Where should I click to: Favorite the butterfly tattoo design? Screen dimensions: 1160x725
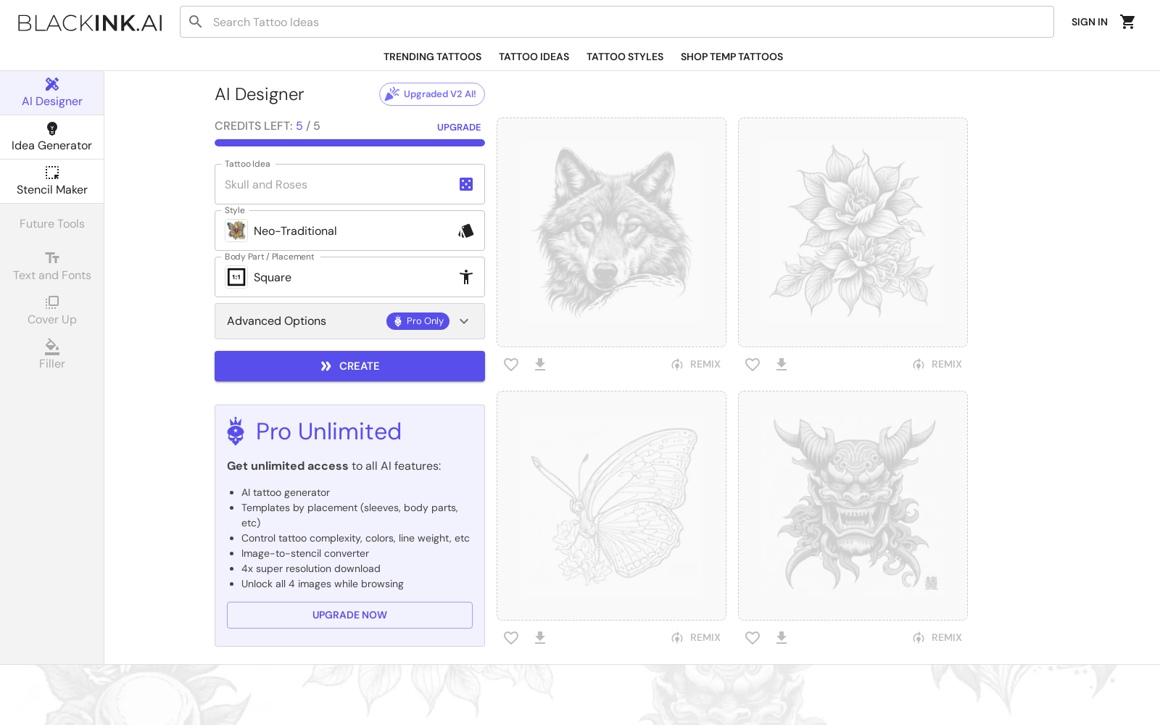(511, 637)
